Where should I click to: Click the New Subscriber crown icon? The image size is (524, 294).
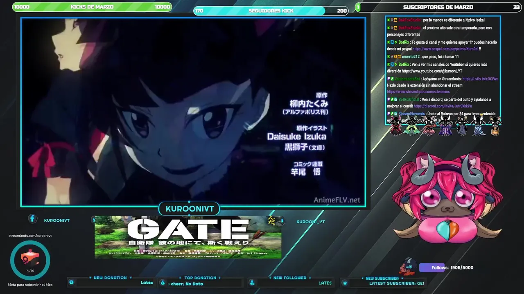tap(345, 283)
